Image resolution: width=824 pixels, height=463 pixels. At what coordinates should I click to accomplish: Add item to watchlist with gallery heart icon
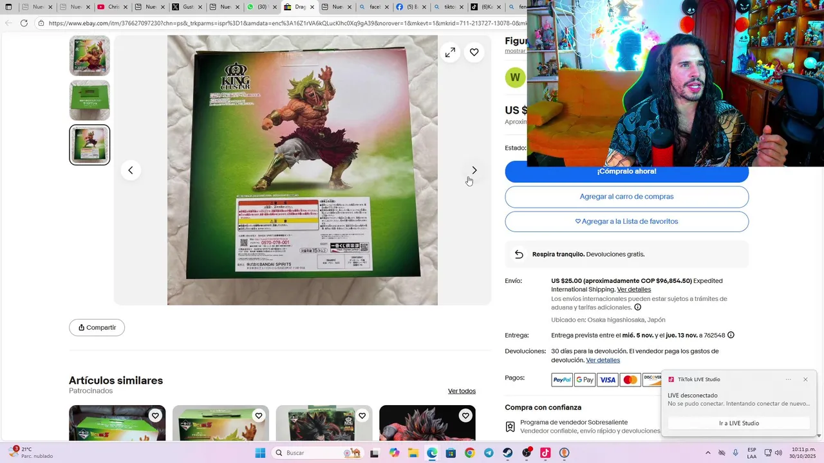474,52
